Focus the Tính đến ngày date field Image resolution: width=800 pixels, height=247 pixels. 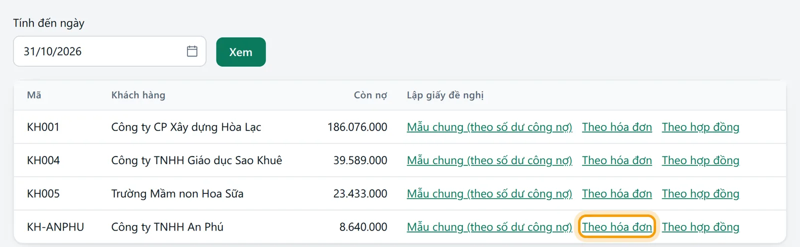point(109,51)
